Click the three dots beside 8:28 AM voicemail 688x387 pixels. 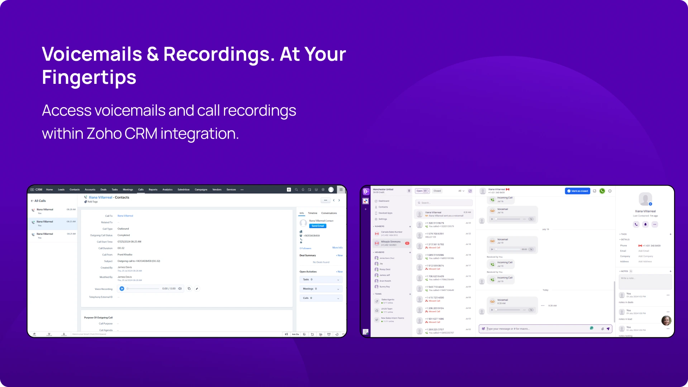pos(543,306)
